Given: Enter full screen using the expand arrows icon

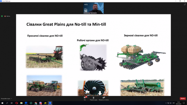Looking at the screenshot, I should pos(185,4).
